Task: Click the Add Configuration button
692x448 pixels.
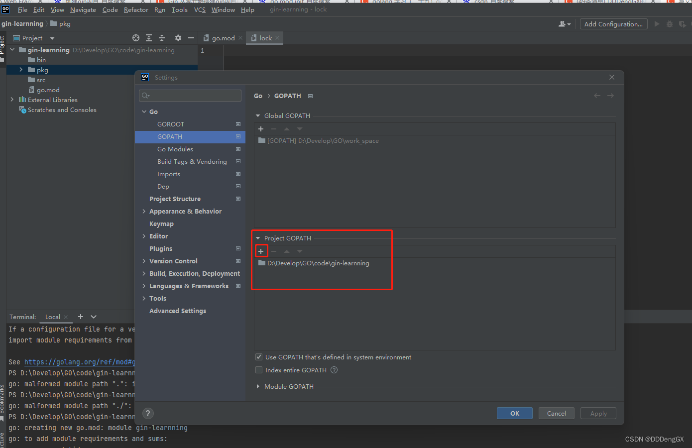Action: point(613,24)
